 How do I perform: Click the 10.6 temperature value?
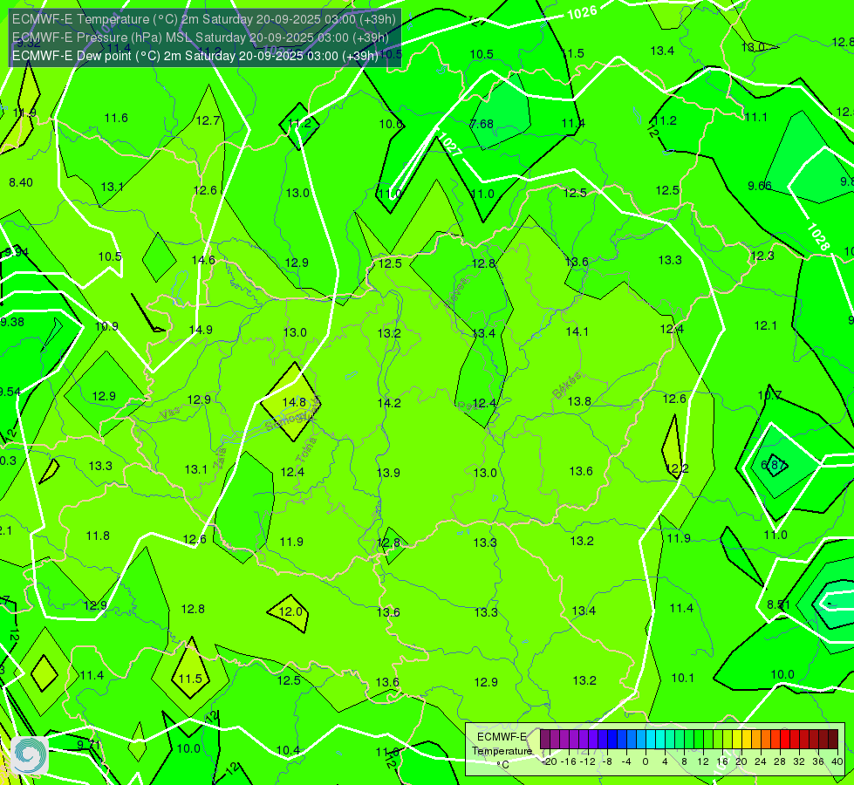point(391,124)
